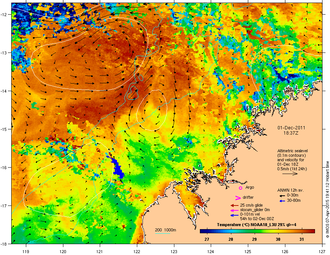This screenshot has width=330, height=255.
Task: Click the black 0-30m ANMN arrow
Action: coord(282,196)
